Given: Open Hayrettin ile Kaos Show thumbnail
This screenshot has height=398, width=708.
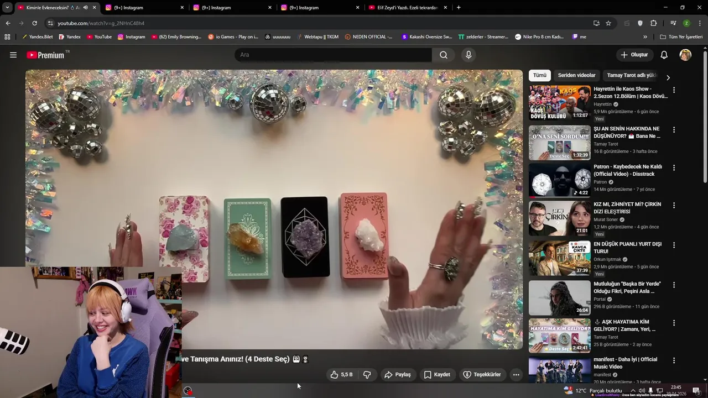Looking at the screenshot, I should pos(559,103).
